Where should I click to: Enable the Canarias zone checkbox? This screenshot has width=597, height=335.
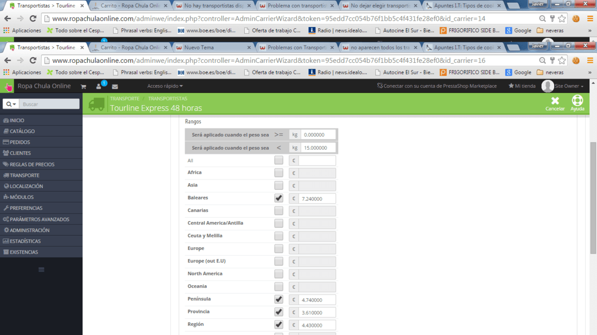pyautogui.click(x=279, y=211)
